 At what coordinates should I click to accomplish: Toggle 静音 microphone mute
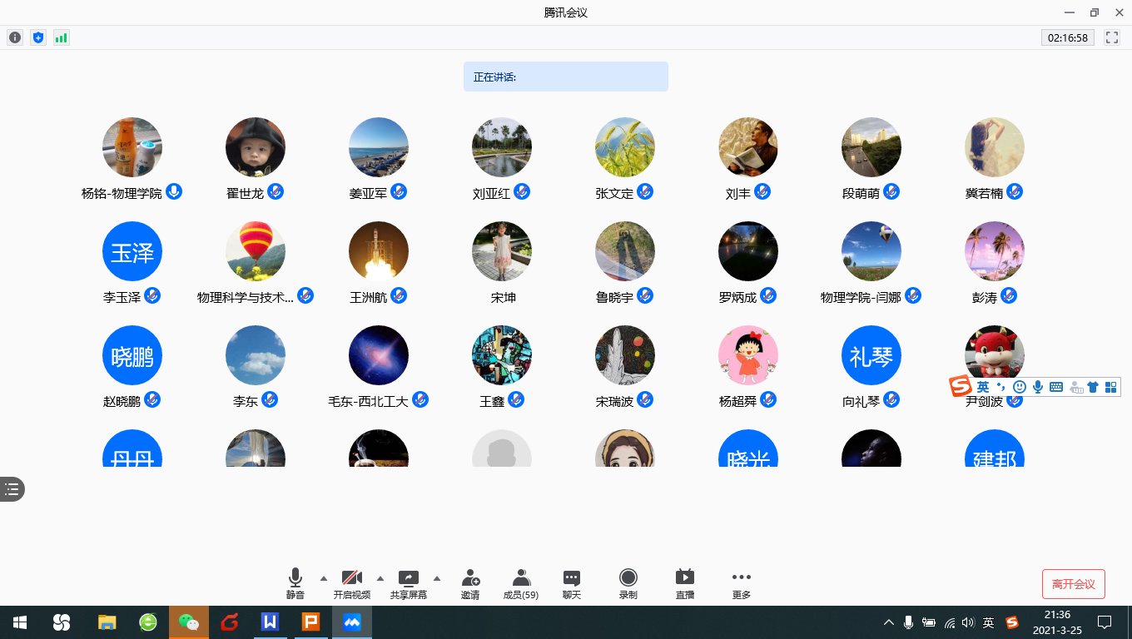pyautogui.click(x=295, y=583)
